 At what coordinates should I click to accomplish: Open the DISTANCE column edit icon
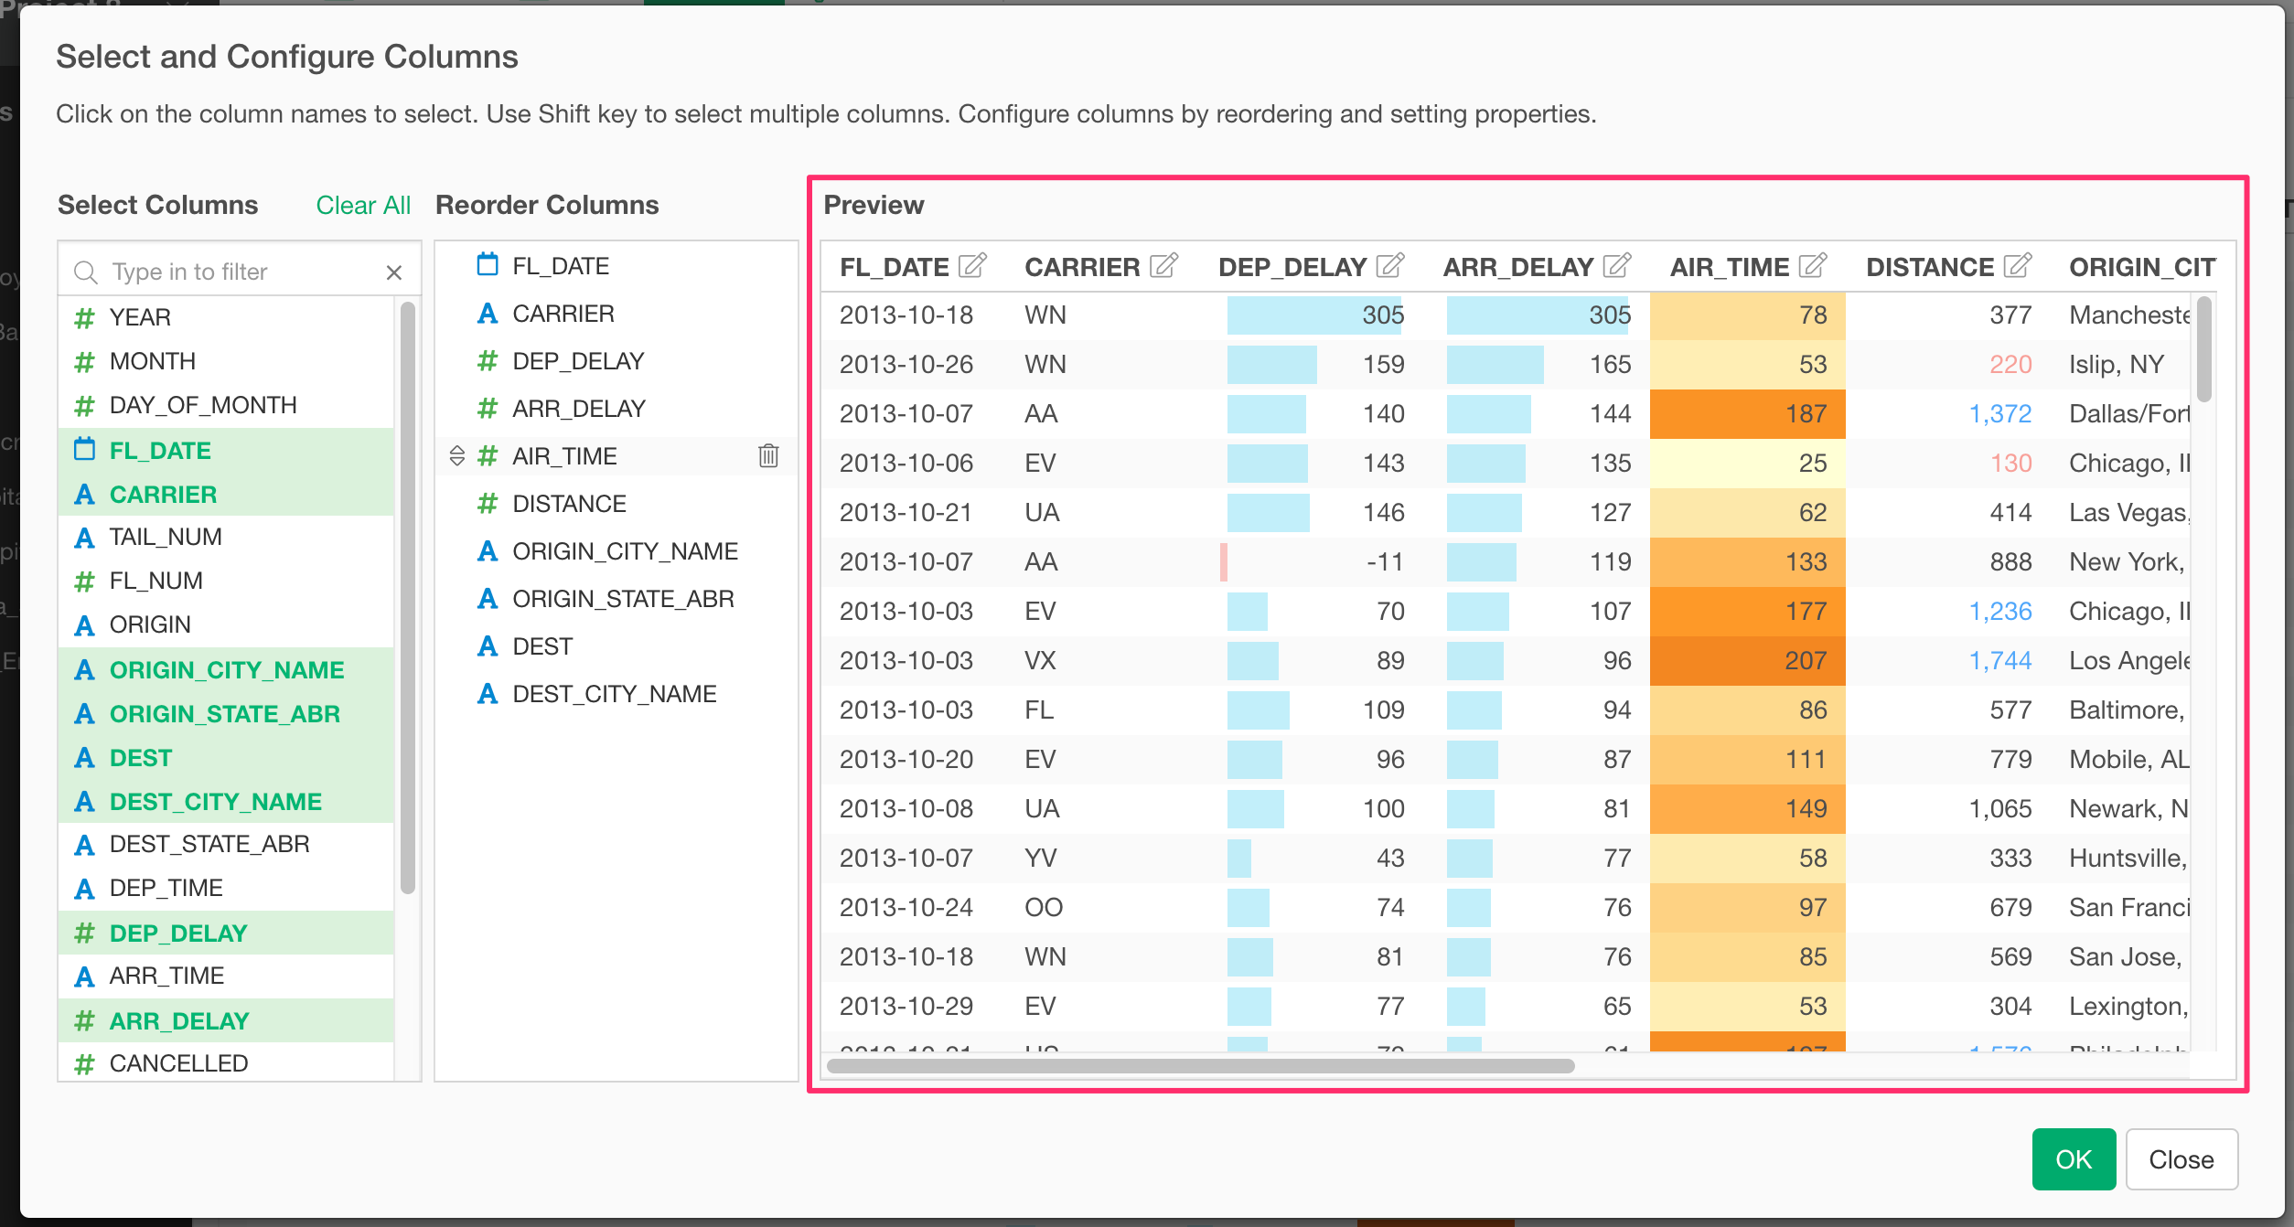click(2017, 266)
